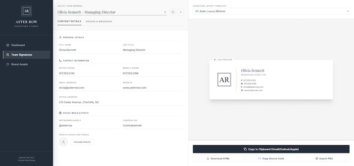Image resolution: width=354 pixels, height=166 pixels.
Task: Click the Export PNG button
Action: (x=324, y=158)
